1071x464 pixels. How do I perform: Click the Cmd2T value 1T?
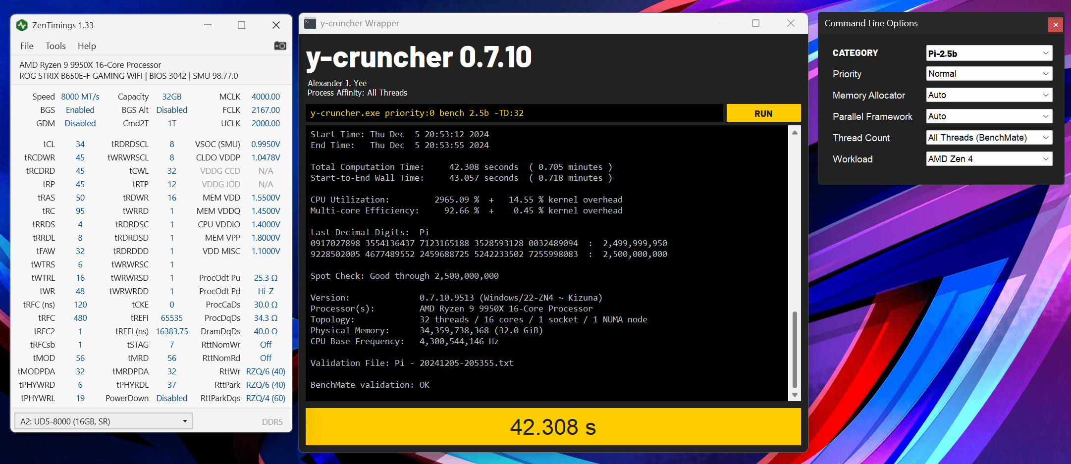[172, 123]
